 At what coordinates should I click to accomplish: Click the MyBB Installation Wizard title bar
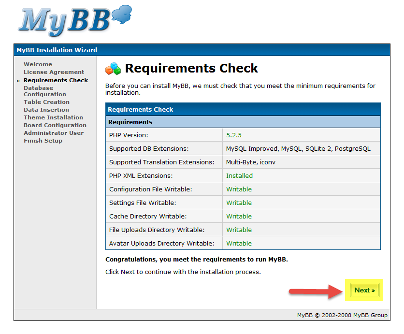coord(57,50)
